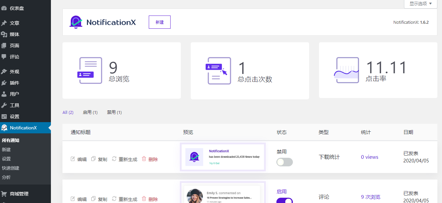
Task: Open the sidebar 新建 submenu item
Action: (6, 150)
